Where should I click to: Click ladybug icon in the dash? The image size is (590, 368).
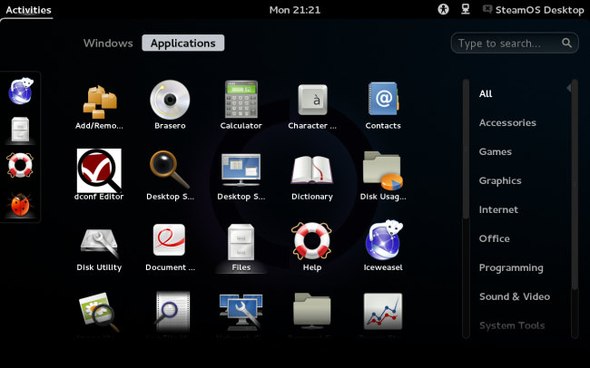(x=20, y=204)
